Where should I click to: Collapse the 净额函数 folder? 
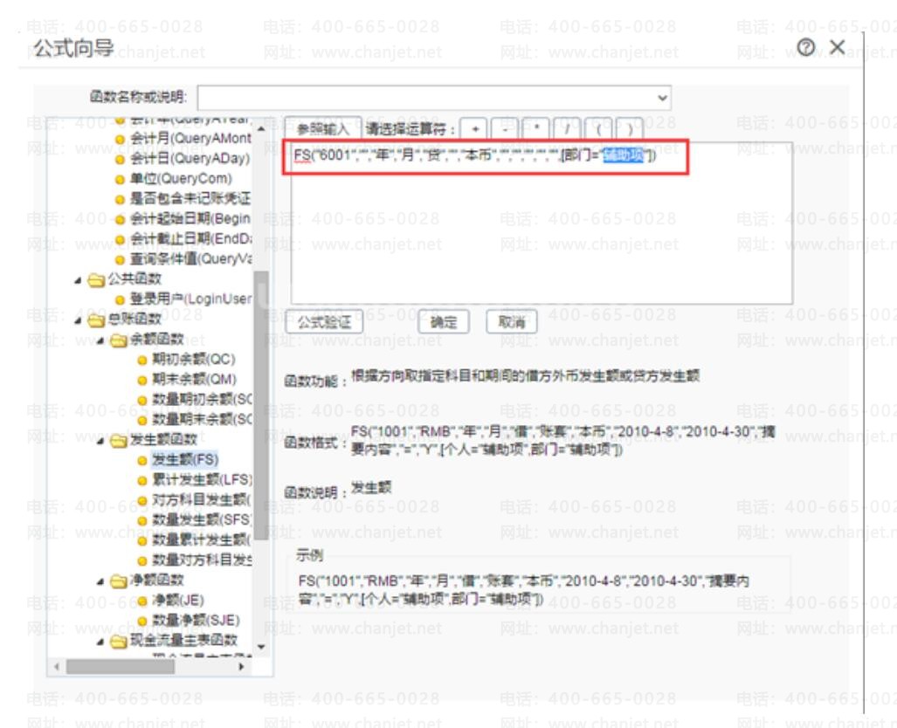pyautogui.click(x=100, y=581)
